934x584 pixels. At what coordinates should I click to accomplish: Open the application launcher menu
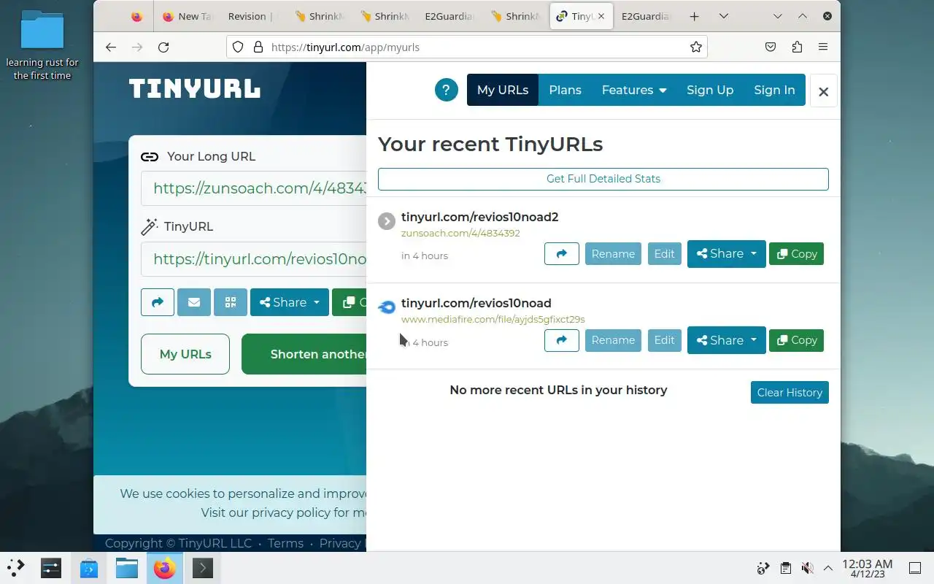[15, 567]
